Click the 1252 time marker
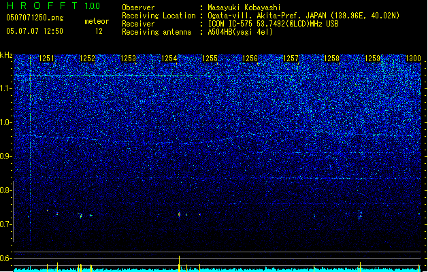Image resolution: width=428 pixels, height=272 pixels. point(87,58)
